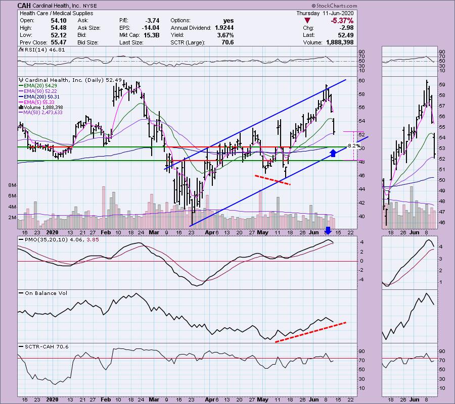Click the company name Cardinal Health, Inc. in header
The image size is (455, 404).
tap(56, 6)
